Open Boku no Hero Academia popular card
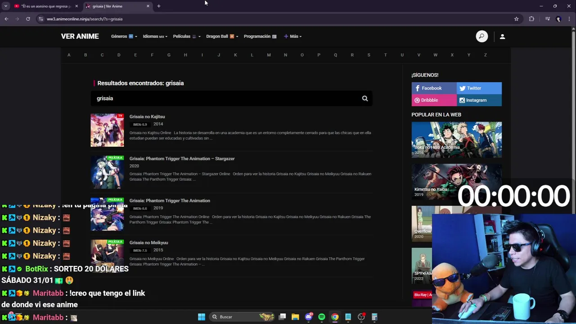Image resolution: width=576 pixels, height=324 pixels. 456,139
